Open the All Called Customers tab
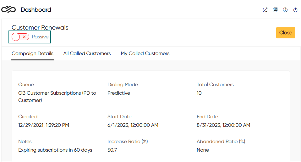Image resolution: width=301 pixels, height=162 pixels. click(x=87, y=53)
